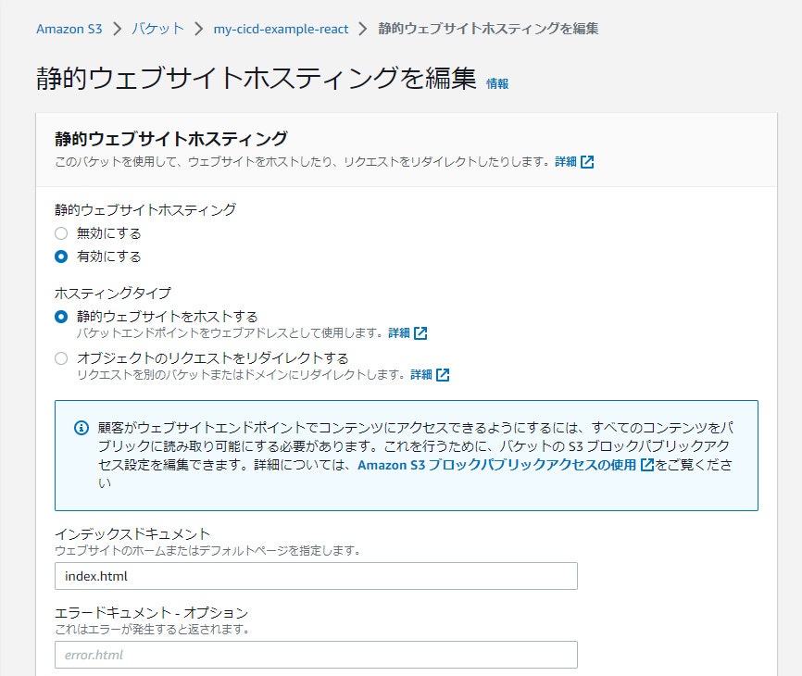Click chevron after バケット breadcrumb
802x676 pixels.
(x=199, y=29)
